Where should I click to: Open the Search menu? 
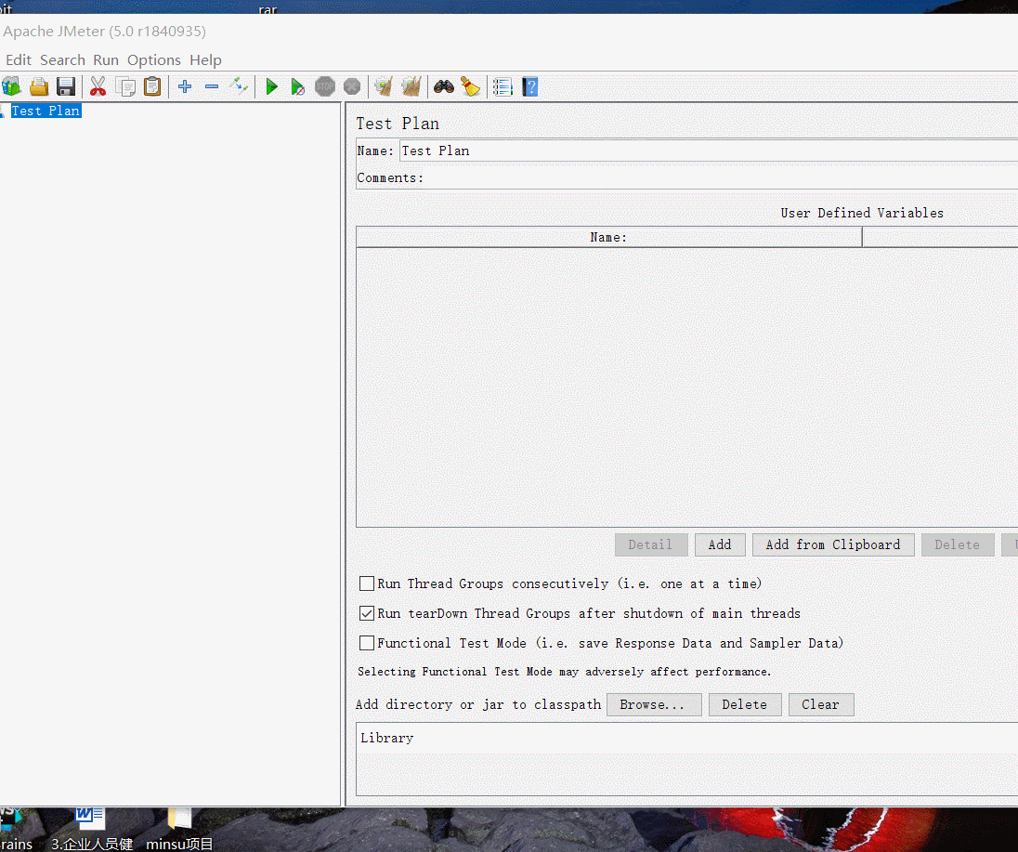62,59
